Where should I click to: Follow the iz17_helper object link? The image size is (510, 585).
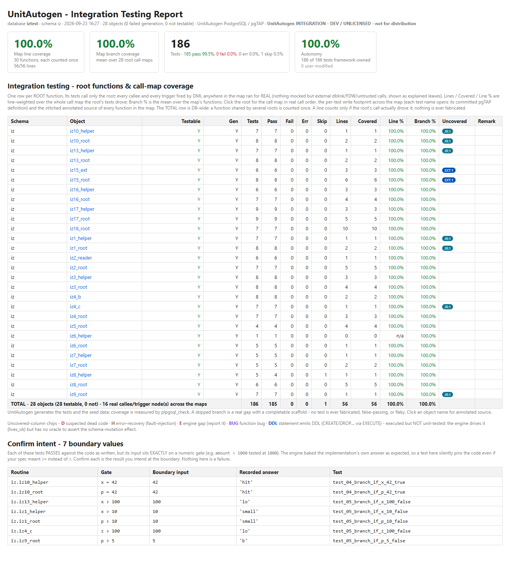[82, 209]
